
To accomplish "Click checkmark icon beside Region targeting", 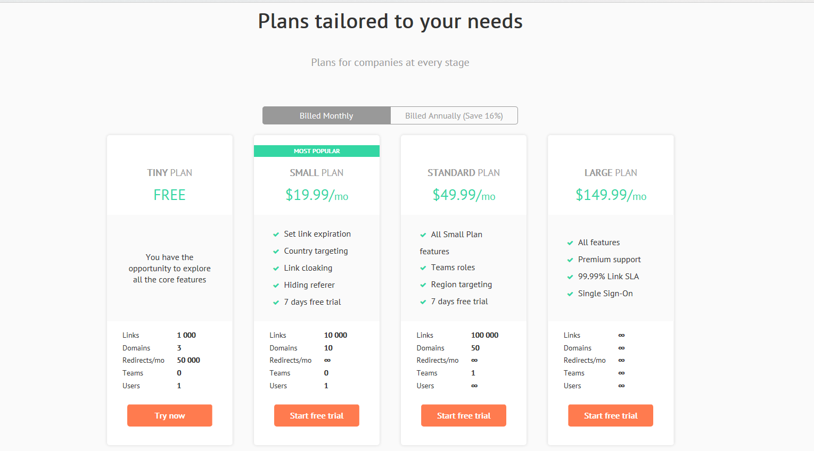I will point(423,285).
